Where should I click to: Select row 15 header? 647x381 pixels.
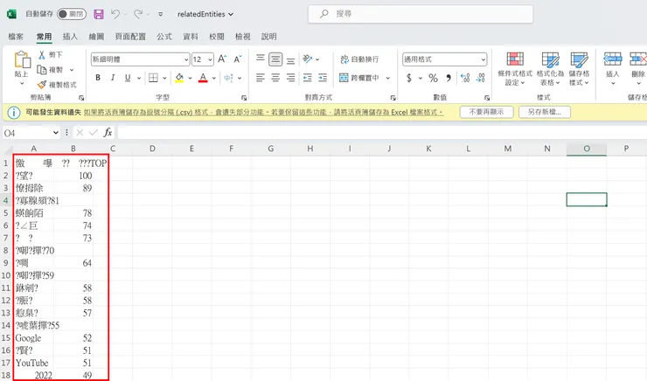click(6, 337)
